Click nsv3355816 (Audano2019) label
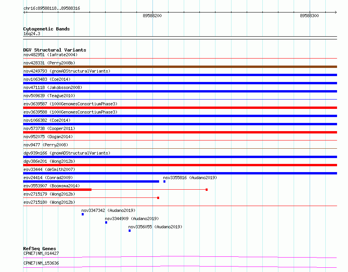The image size is (348, 272). click(x=190, y=178)
